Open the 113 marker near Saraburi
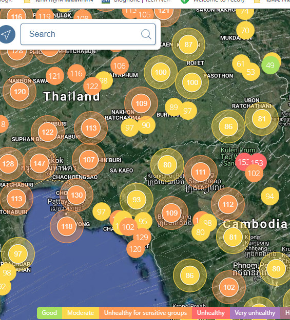 91,128
